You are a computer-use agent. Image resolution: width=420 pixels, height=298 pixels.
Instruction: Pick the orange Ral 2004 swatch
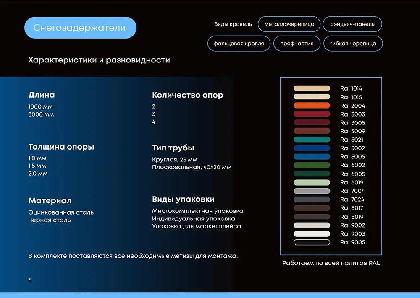coord(312,106)
